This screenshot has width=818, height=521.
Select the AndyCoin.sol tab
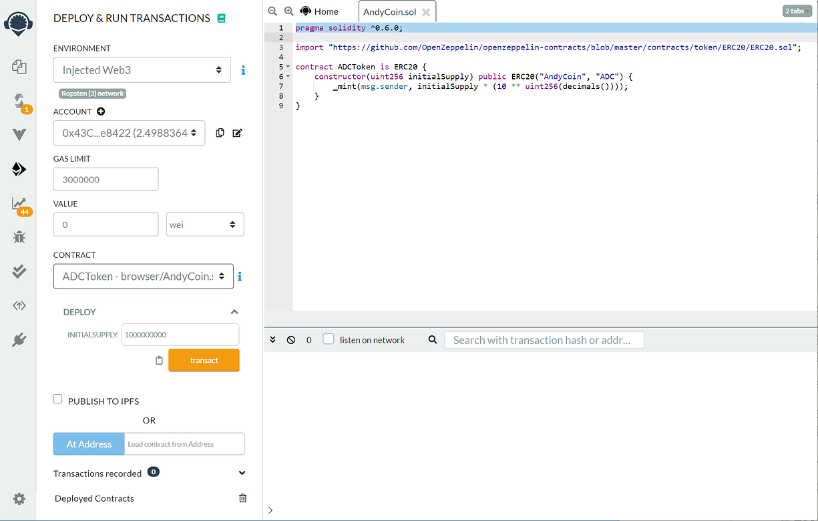[x=390, y=12]
